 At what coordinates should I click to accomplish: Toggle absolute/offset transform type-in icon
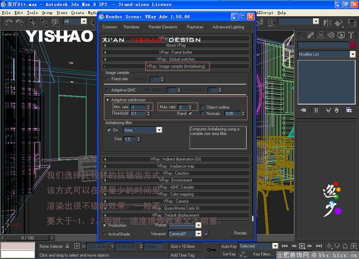(x=76, y=246)
